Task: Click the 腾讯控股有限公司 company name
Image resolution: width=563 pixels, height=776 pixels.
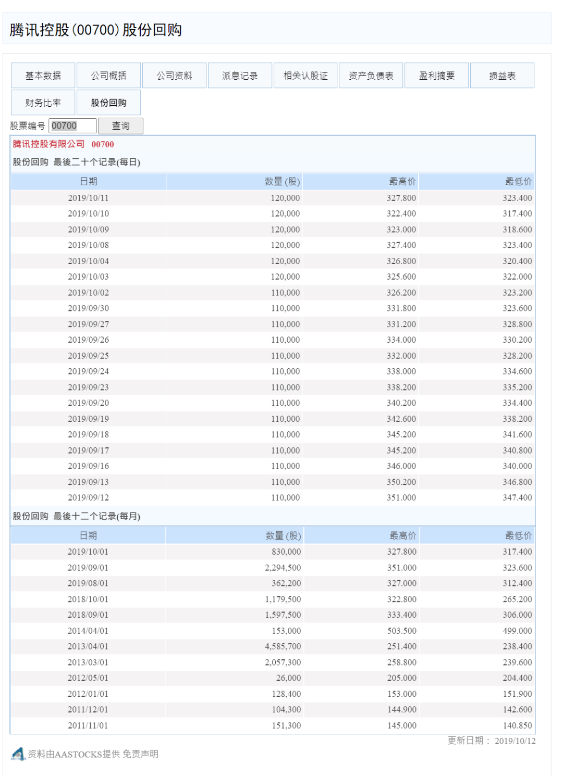Action: tap(48, 144)
